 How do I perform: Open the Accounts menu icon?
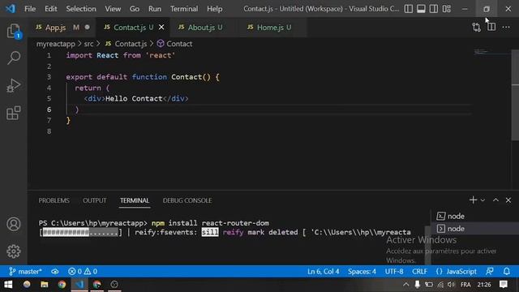coord(14,224)
